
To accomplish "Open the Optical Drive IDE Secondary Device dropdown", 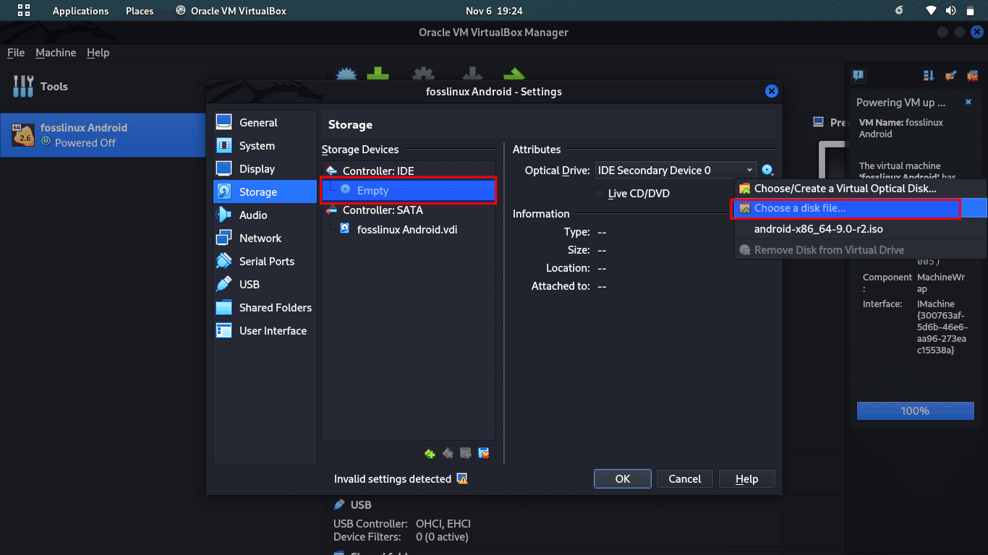I will click(676, 171).
